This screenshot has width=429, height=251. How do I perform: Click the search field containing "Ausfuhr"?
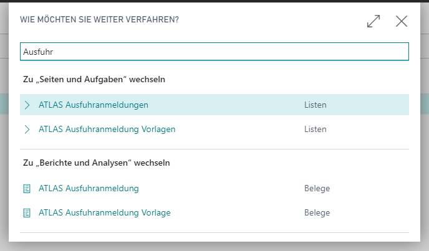[214, 52]
